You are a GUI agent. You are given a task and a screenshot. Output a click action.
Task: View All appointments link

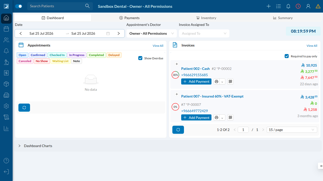(x=158, y=46)
